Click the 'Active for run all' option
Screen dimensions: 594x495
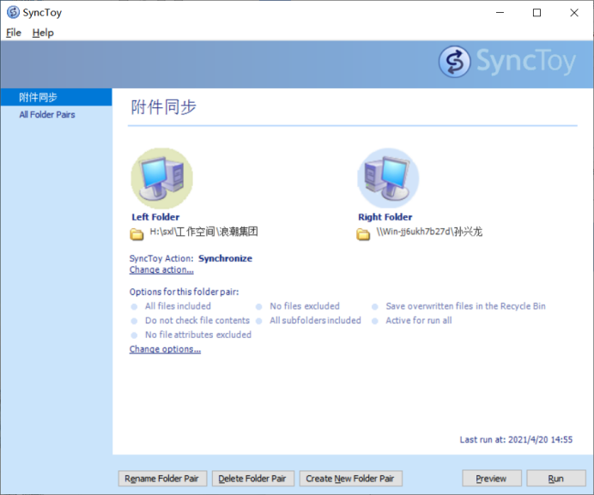419,320
